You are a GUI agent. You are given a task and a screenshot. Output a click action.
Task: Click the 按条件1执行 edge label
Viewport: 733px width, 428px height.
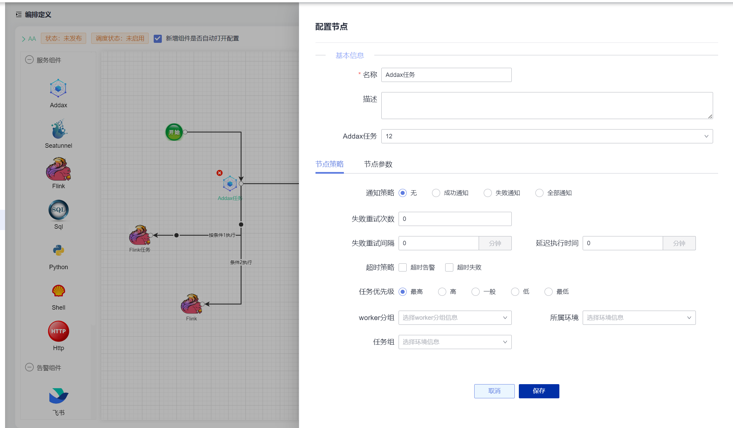pyautogui.click(x=222, y=235)
